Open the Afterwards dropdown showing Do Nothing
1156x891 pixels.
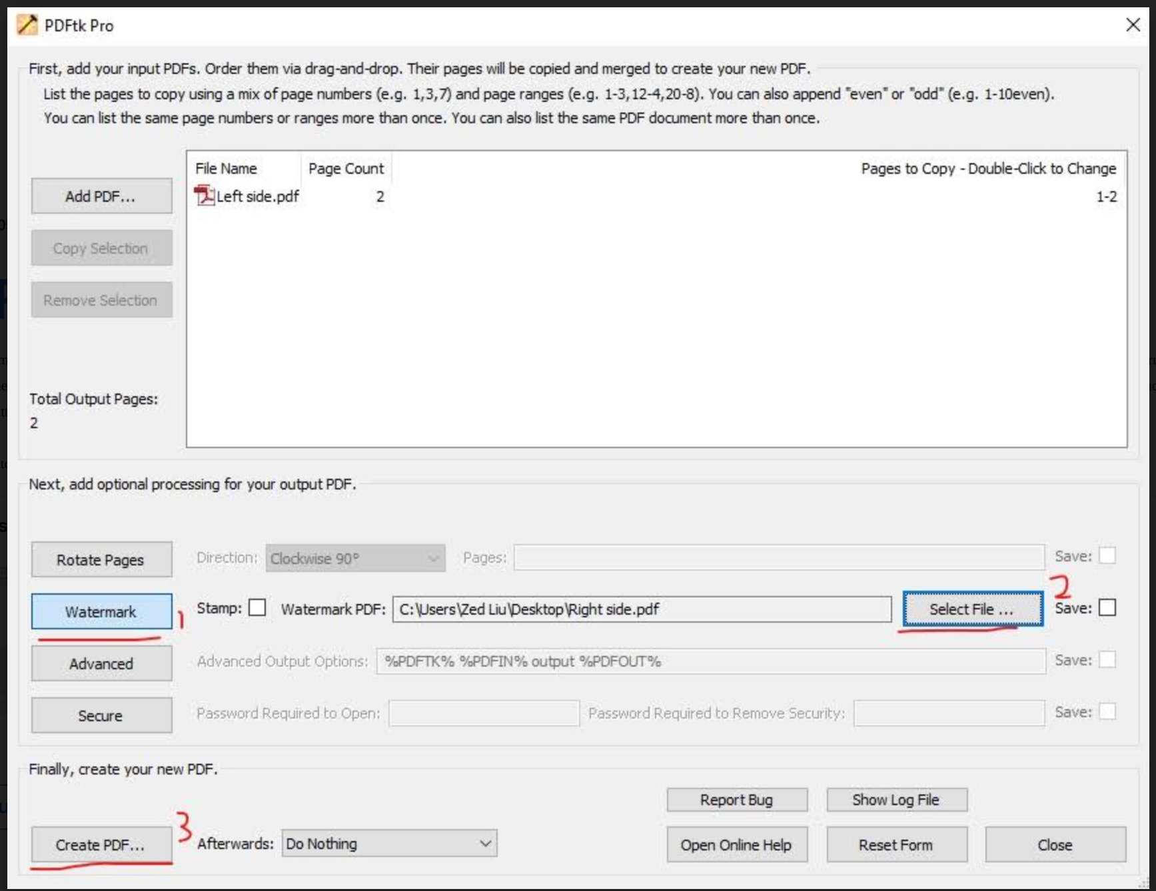pos(389,844)
